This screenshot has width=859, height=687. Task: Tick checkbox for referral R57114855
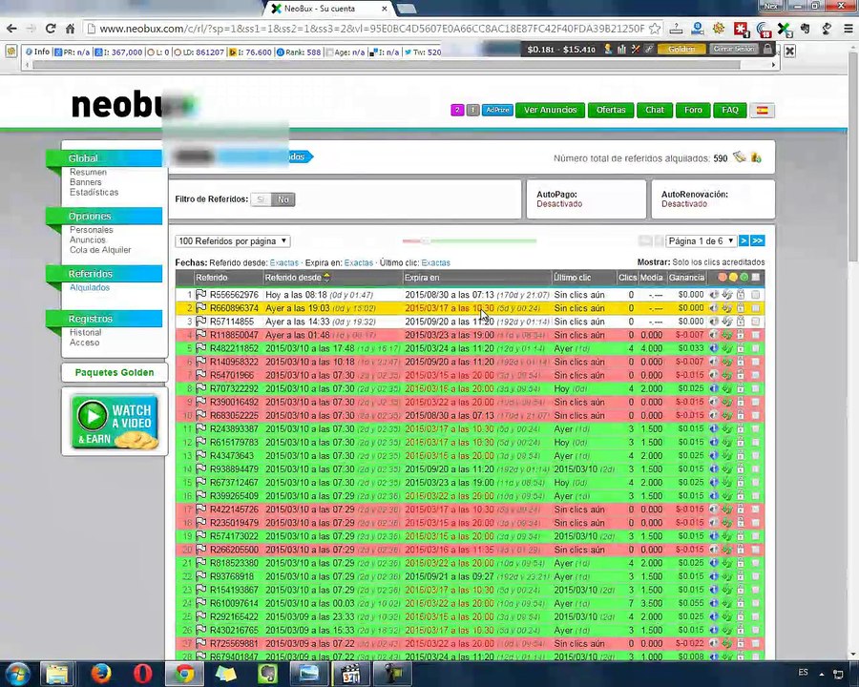(756, 322)
